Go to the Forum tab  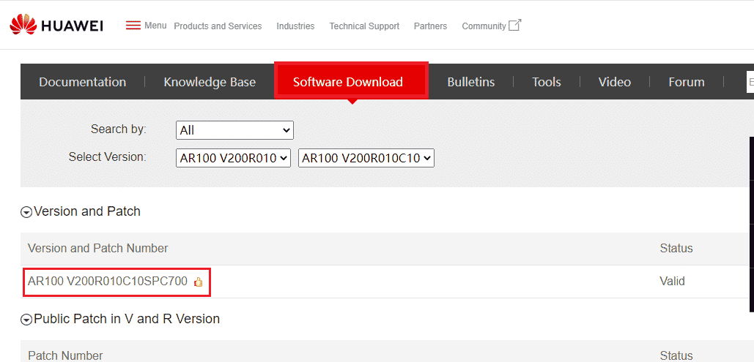click(x=686, y=82)
